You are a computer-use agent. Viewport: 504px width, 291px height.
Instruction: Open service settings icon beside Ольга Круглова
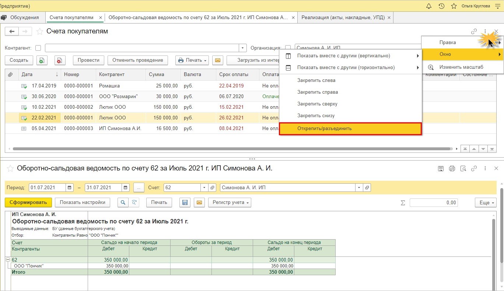tap(498, 6)
